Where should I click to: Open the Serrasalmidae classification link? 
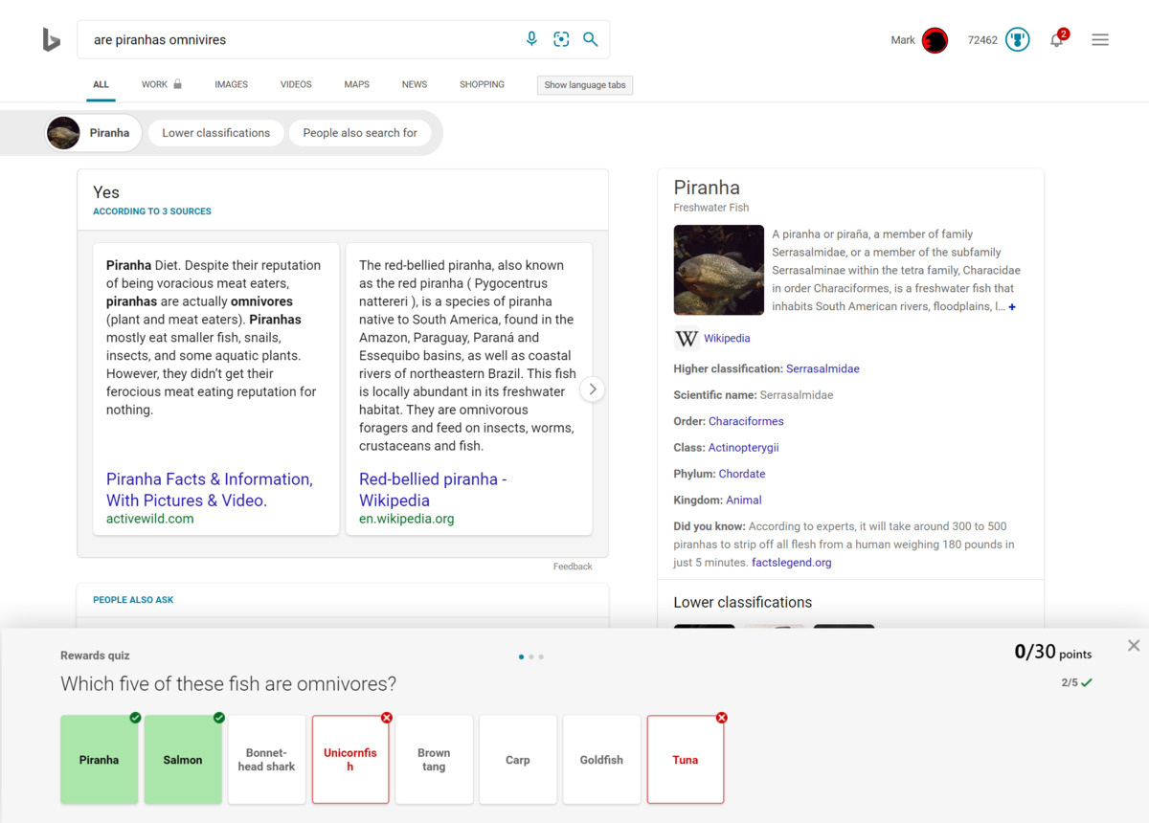coord(822,369)
